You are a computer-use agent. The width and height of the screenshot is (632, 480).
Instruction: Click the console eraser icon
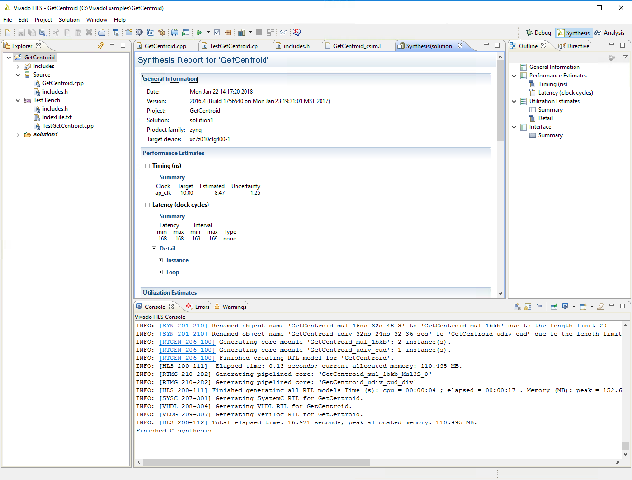pyautogui.click(x=601, y=307)
